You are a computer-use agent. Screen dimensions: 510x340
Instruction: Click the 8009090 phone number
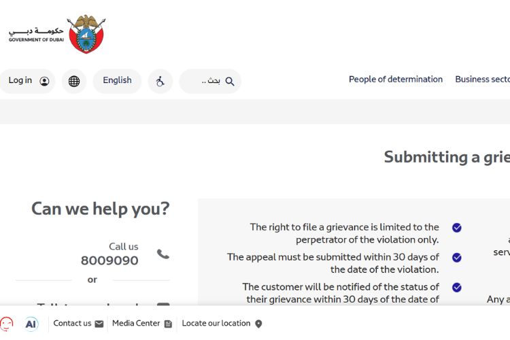point(109,260)
